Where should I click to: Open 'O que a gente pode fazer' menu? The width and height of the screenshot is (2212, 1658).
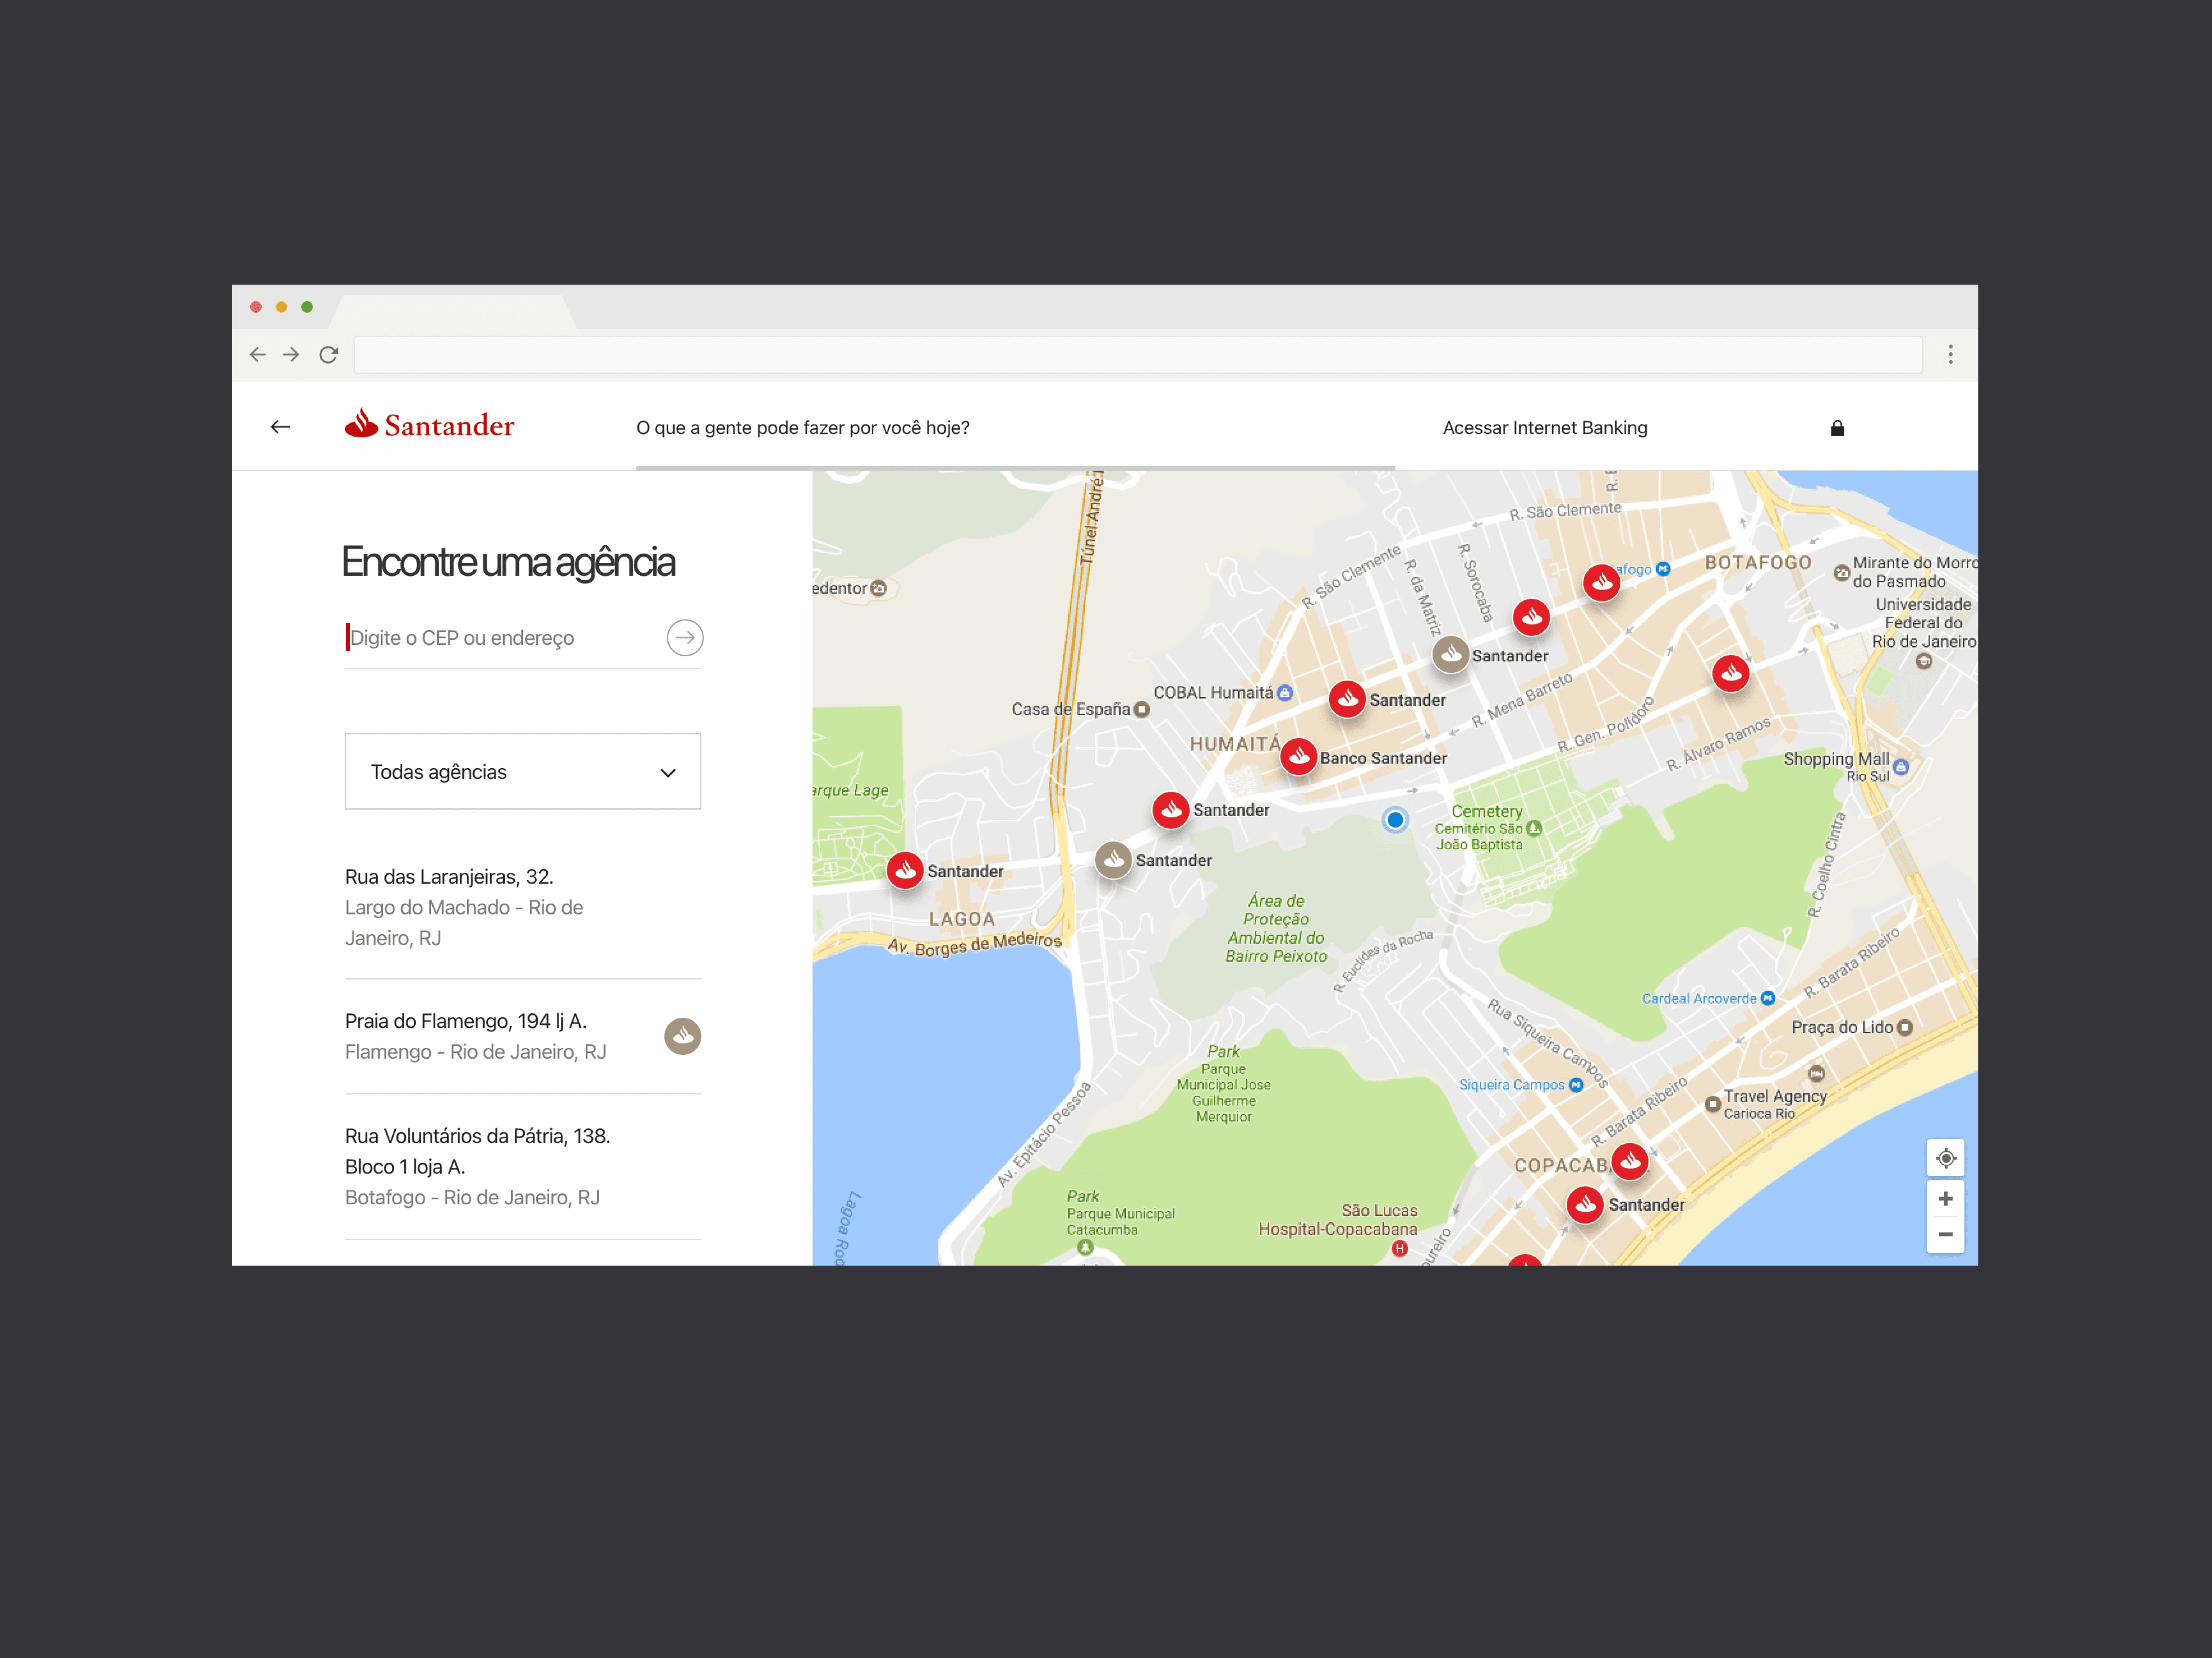802,428
